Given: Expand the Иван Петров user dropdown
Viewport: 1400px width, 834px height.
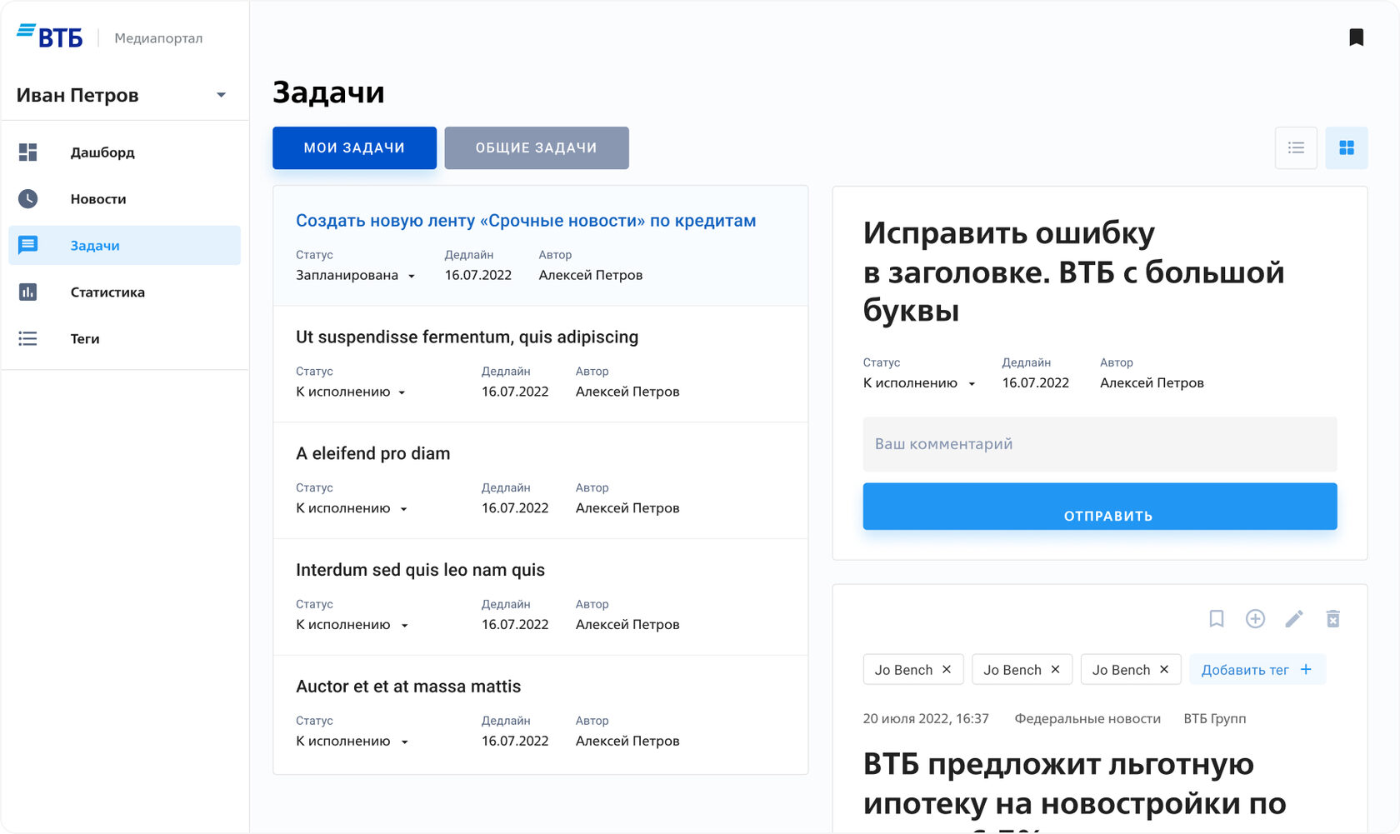Looking at the screenshot, I should coord(221,95).
